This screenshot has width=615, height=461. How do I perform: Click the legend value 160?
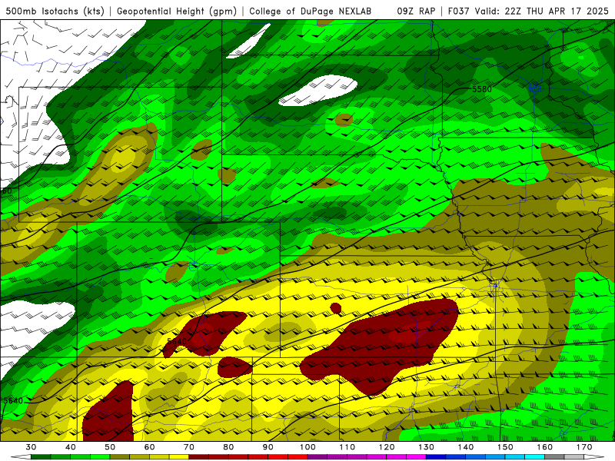pos(545,447)
